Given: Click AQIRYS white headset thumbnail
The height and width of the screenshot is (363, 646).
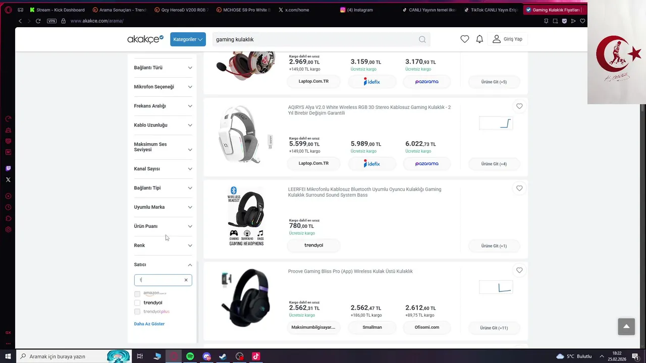Looking at the screenshot, I should [246, 135].
